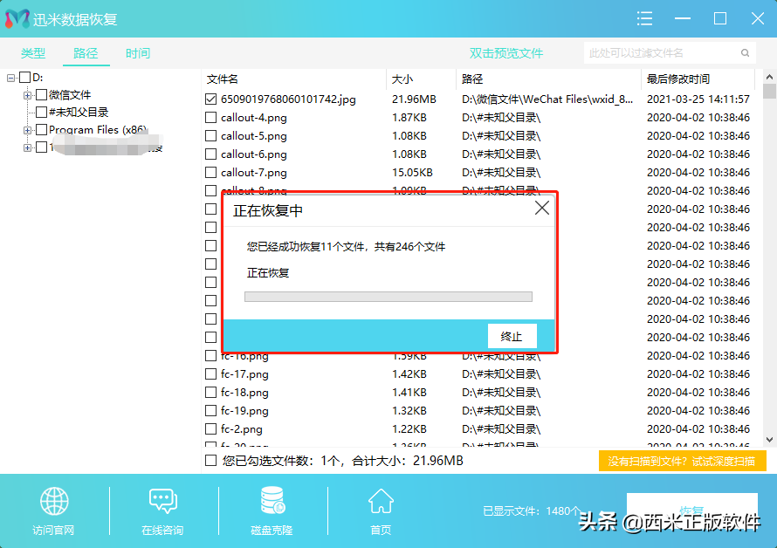Expand the Program Files (x86) tree node
This screenshot has width=777, height=548.
click(x=27, y=130)
